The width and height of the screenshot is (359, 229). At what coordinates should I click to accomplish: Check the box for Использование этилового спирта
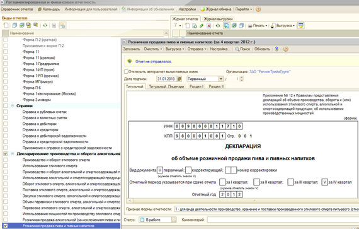click(6, 166)
